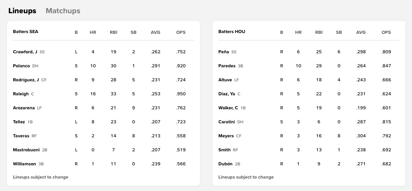Select the Lineups tab
Image resolution: width=412 pixels, height=191 pixels.
(x=22, y=11)
